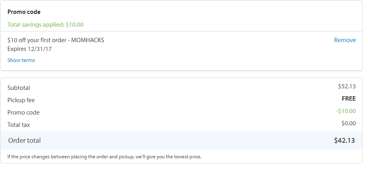Select the -$10.00 promo discount amount
Screen dimensions: 368x175
346,111
